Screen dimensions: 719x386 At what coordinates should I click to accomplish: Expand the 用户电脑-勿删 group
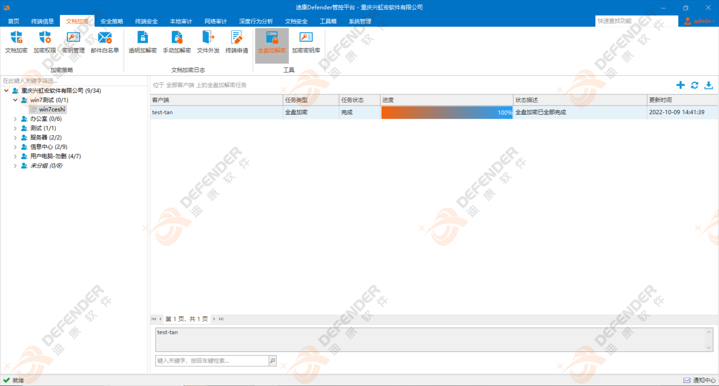(15, 156)
